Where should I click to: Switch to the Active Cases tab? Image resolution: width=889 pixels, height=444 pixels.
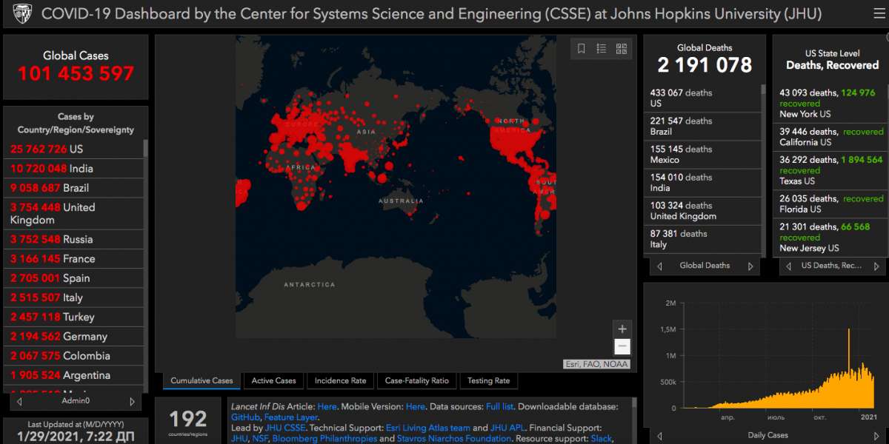click(273, 381)
